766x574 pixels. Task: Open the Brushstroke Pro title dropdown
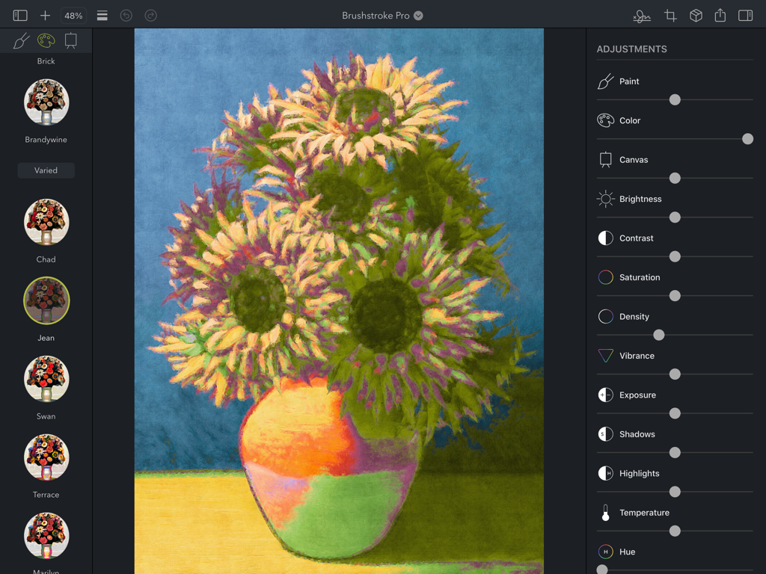(x=417, y=15)
